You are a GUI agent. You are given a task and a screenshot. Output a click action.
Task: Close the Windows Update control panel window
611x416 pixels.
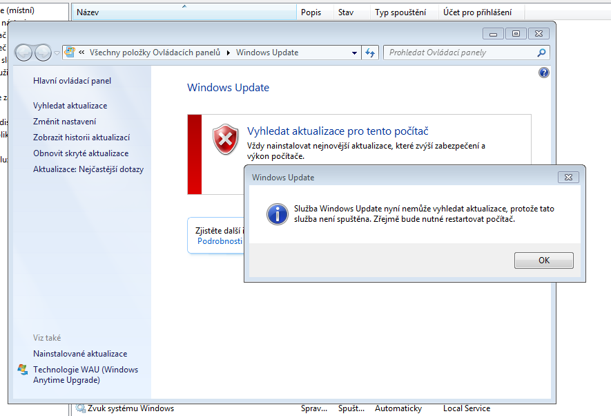tap(539, 34)
